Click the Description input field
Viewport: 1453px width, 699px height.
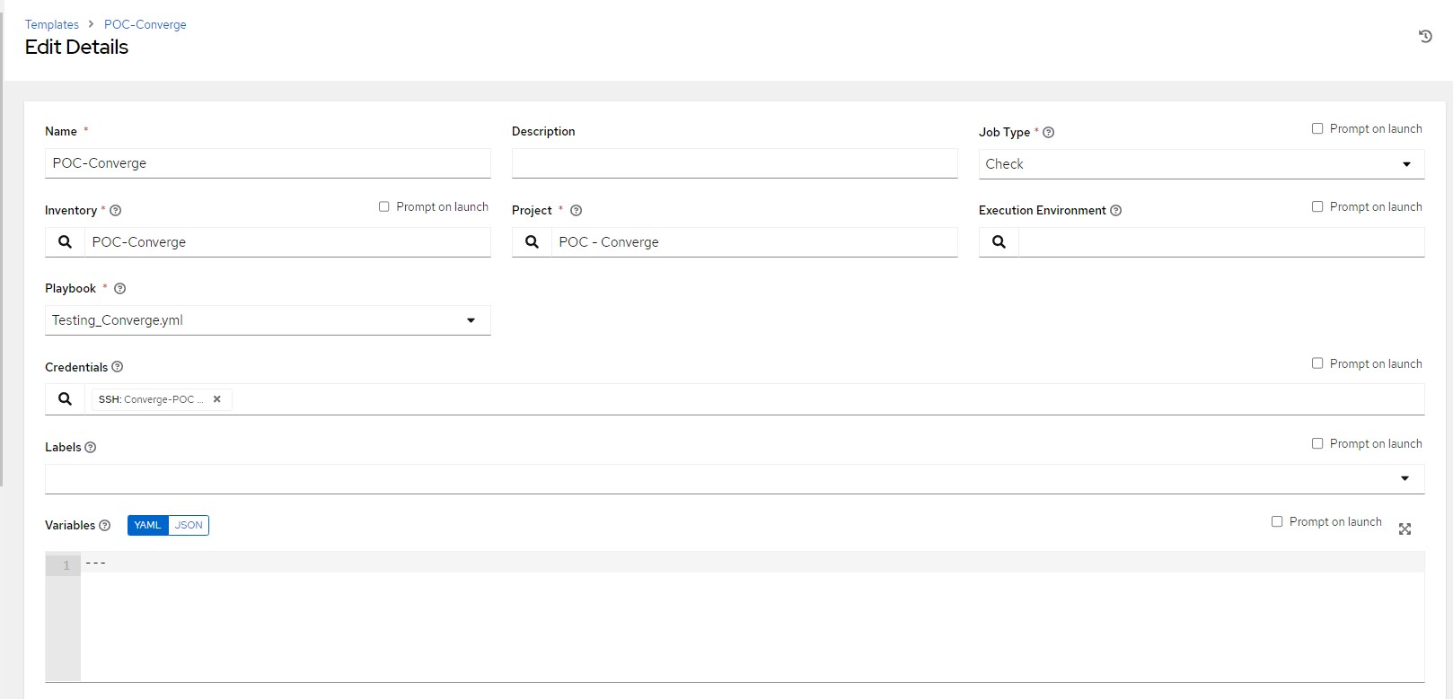click(735, 163)
